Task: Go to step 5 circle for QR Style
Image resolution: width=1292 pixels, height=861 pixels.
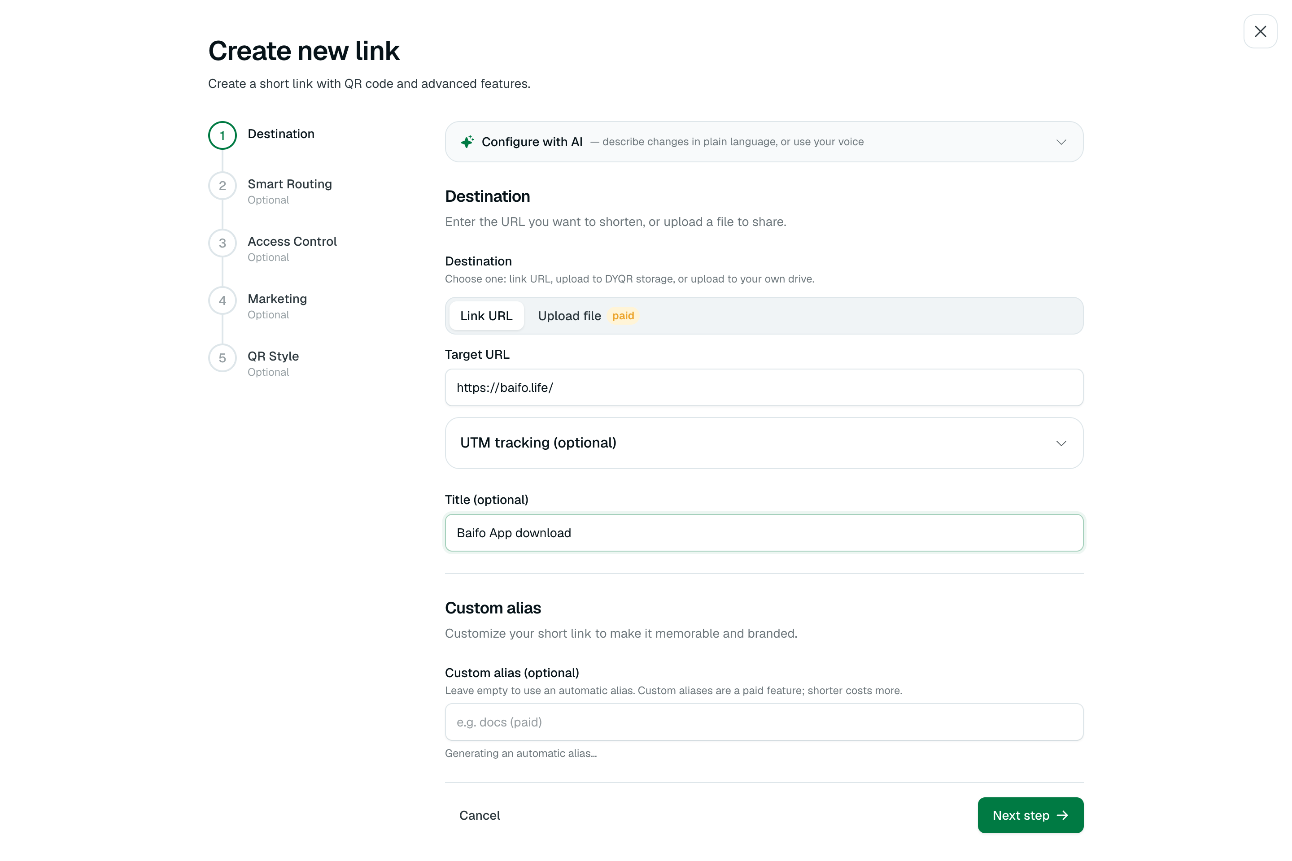Action: (x=223, y=358)
